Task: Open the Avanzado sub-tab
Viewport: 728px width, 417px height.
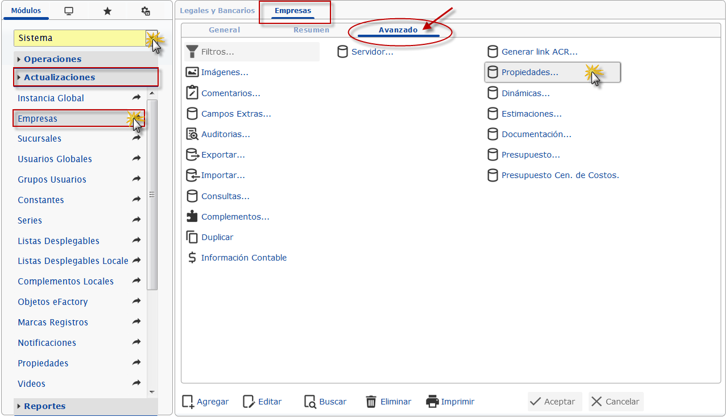Action: (x=398, y=30)
